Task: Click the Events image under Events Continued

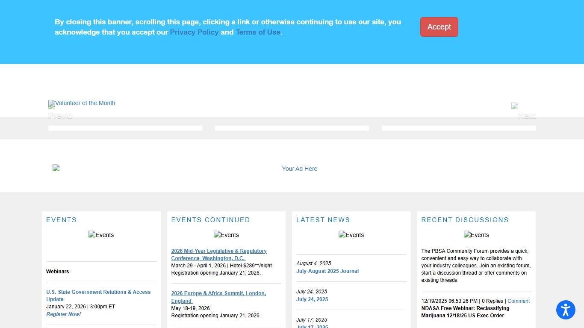Action: [x=226, y=234]
